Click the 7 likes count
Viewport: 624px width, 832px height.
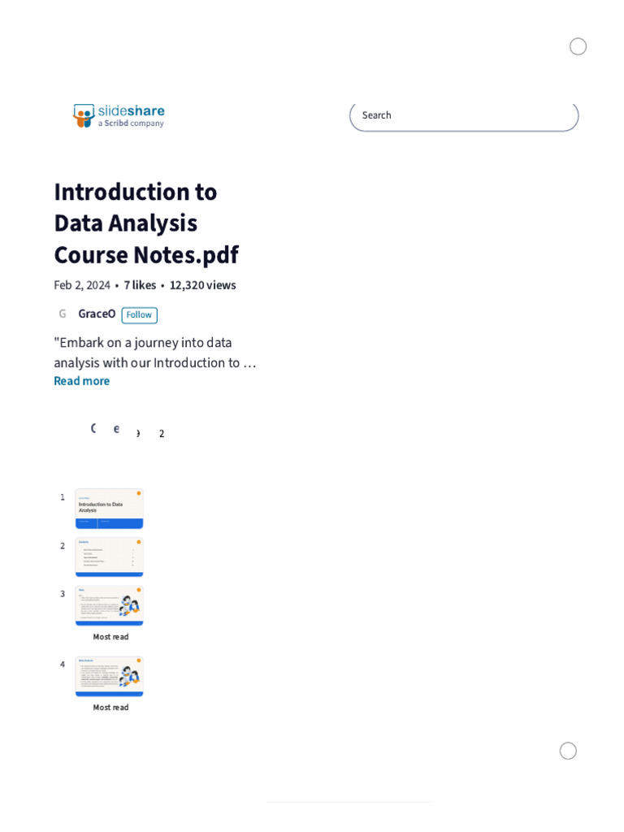140,285
